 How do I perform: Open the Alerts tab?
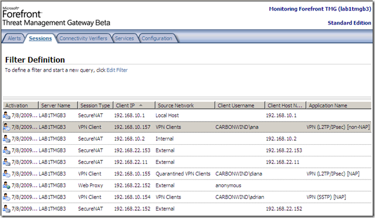[14, 38]
